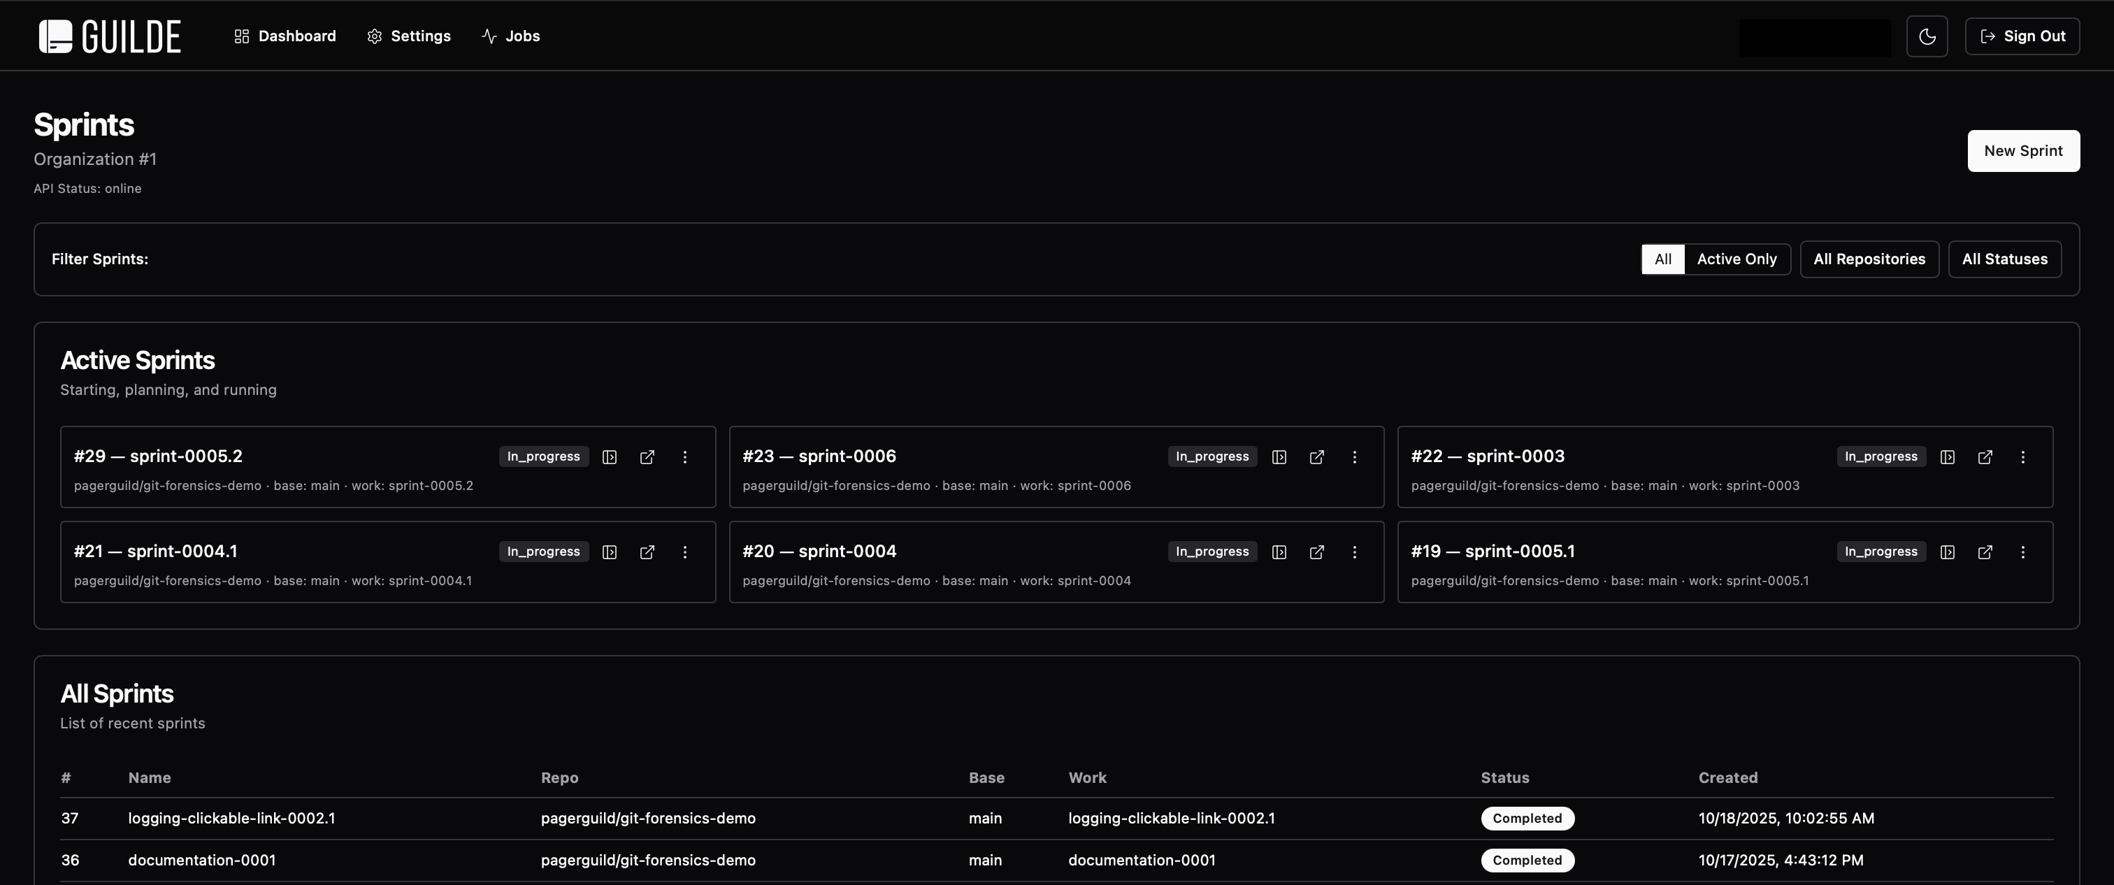Viewport: 2114px width, 885px height.
Task: Open the Settings nav item
Action: click(409, 36)
